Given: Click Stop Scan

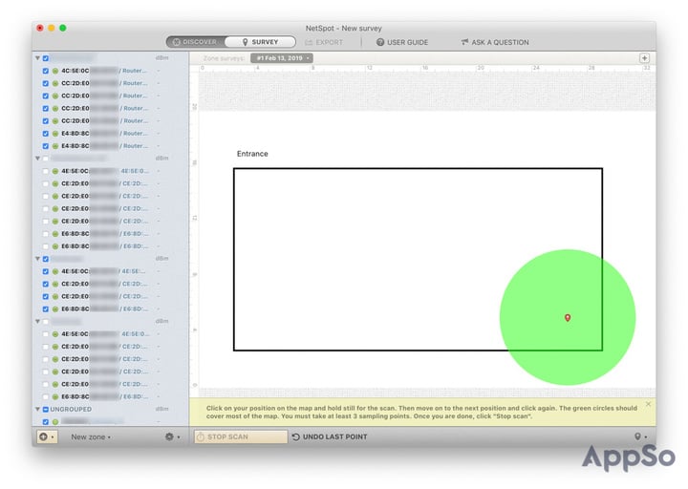Looking at the screenshot, I should tap(241, 436).
